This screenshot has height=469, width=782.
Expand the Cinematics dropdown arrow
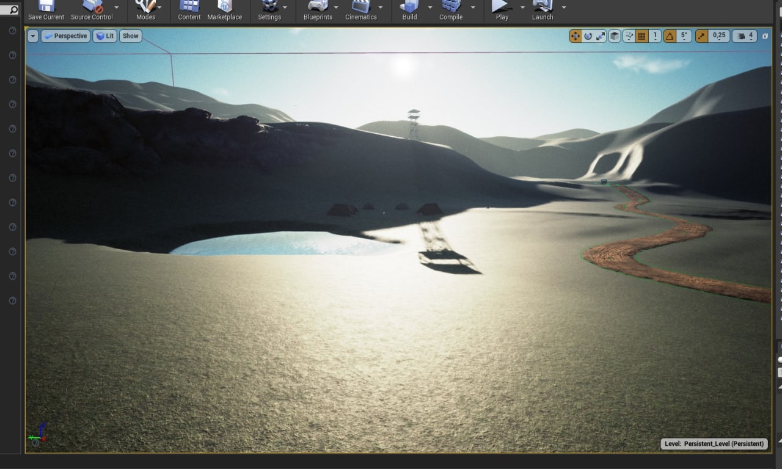click(381, 7)
